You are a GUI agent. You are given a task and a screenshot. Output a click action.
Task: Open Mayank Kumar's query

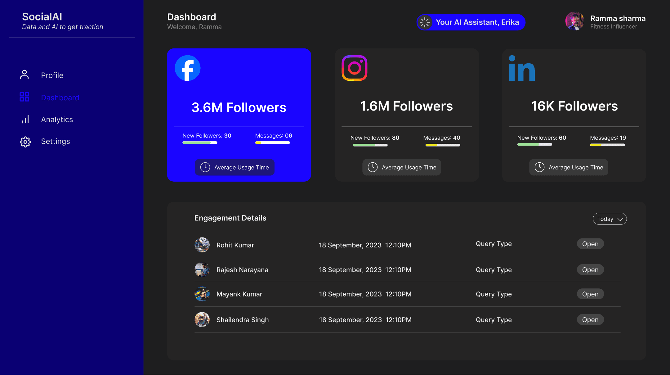click(x=590, y=294)
